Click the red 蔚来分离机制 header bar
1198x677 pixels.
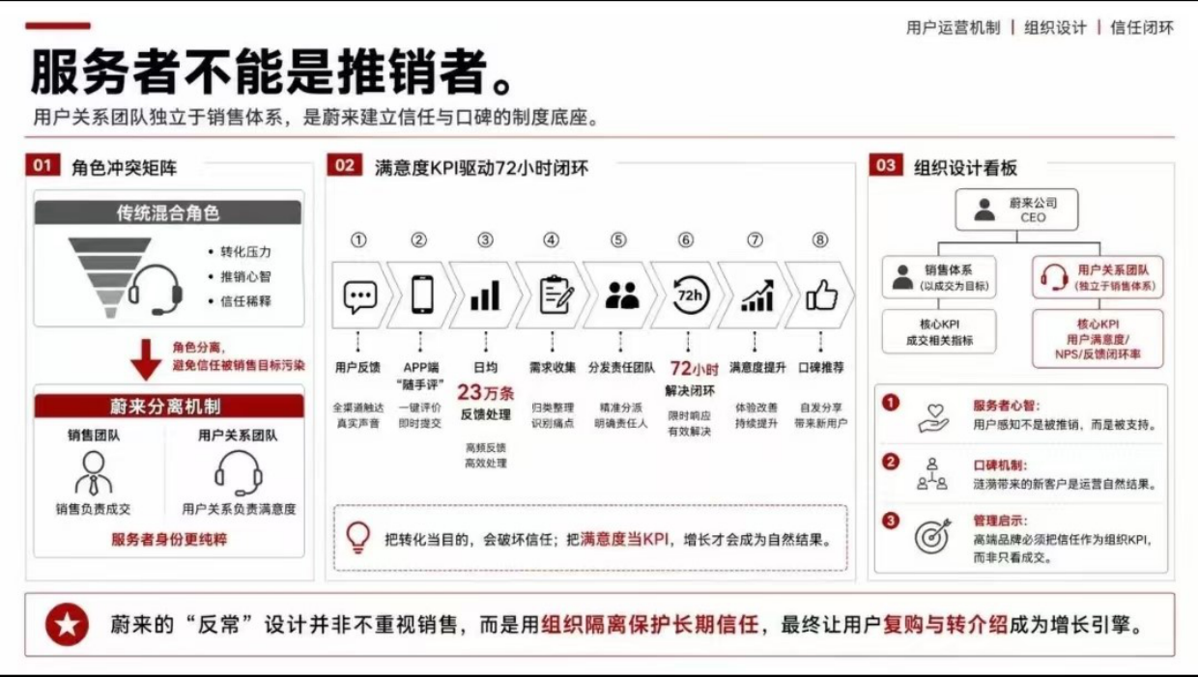tap(169, 406)
